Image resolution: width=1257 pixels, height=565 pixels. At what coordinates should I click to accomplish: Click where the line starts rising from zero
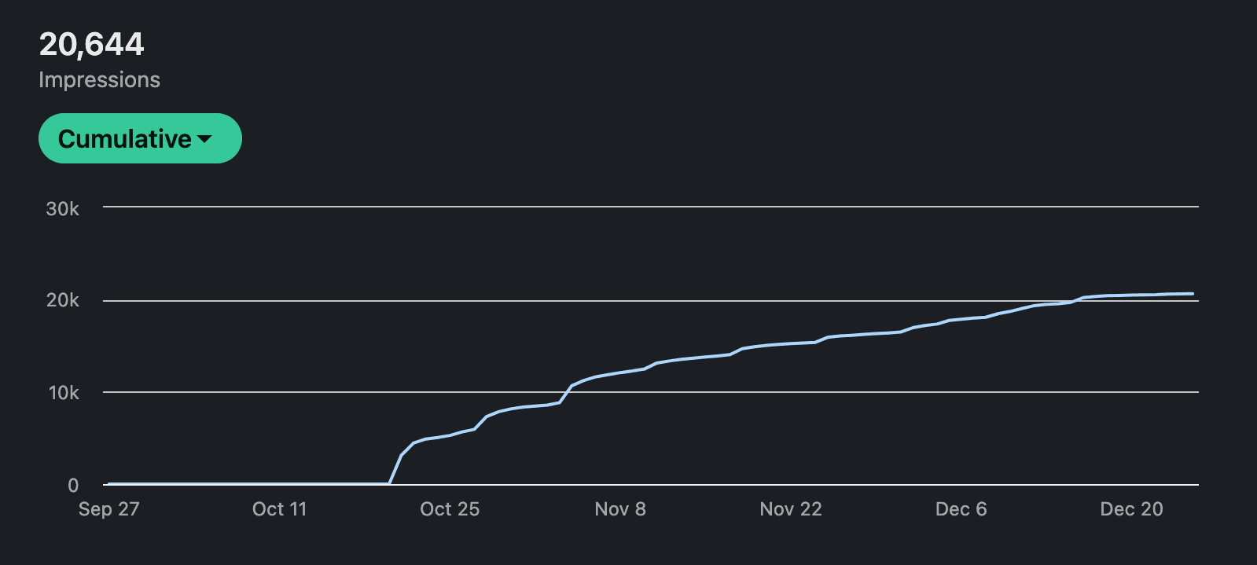389,483
